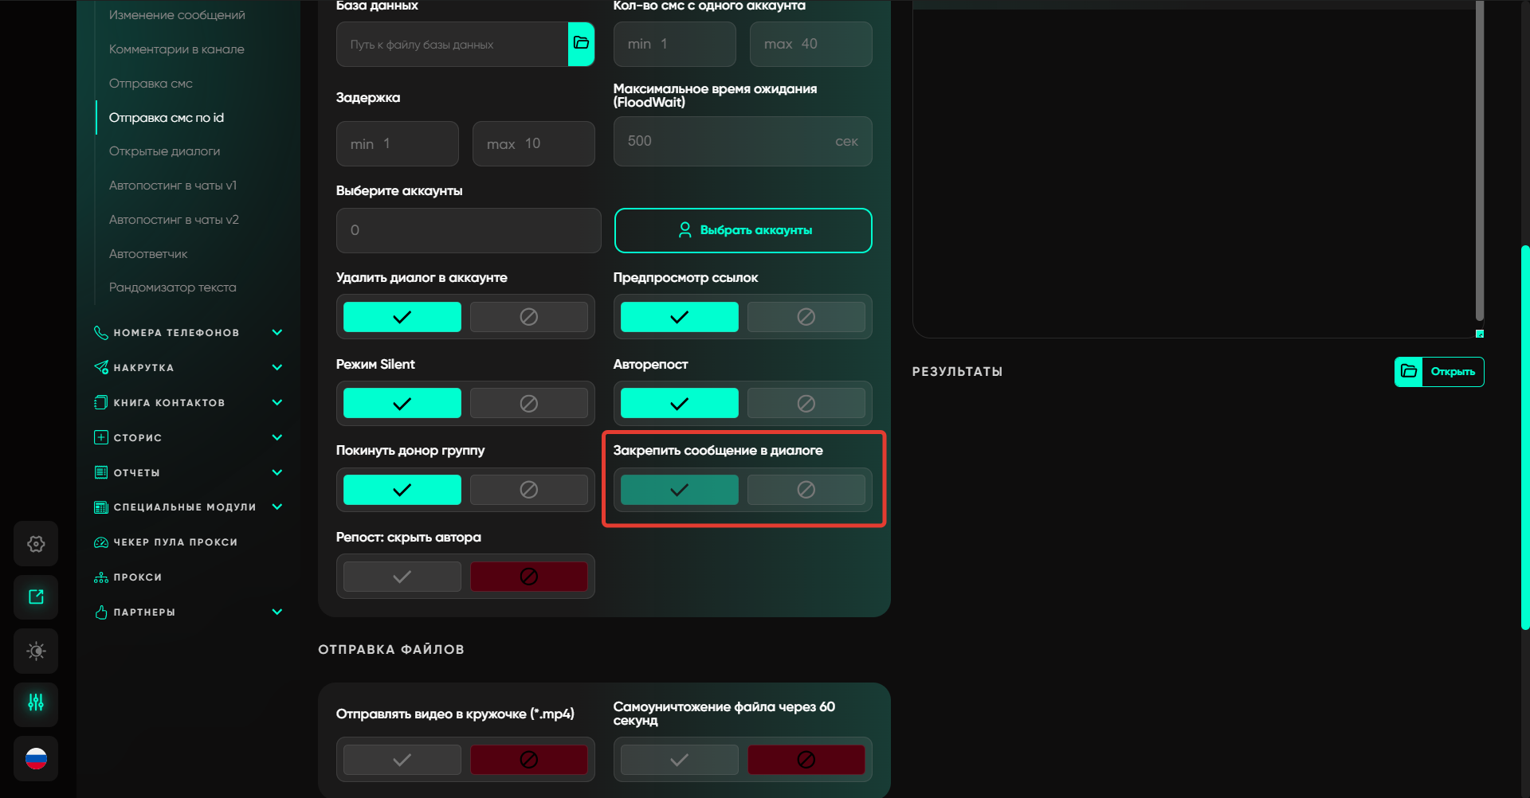Toggle the sun theme icon
Viewport: 1530px width, 798px height.
36,651
